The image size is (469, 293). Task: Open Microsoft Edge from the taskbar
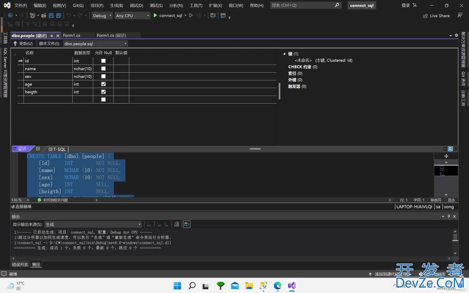click(278, 285)
